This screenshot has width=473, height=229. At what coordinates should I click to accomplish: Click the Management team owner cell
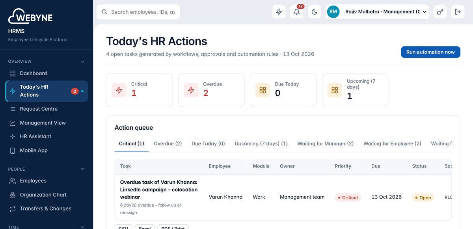[x=302, y=197]
